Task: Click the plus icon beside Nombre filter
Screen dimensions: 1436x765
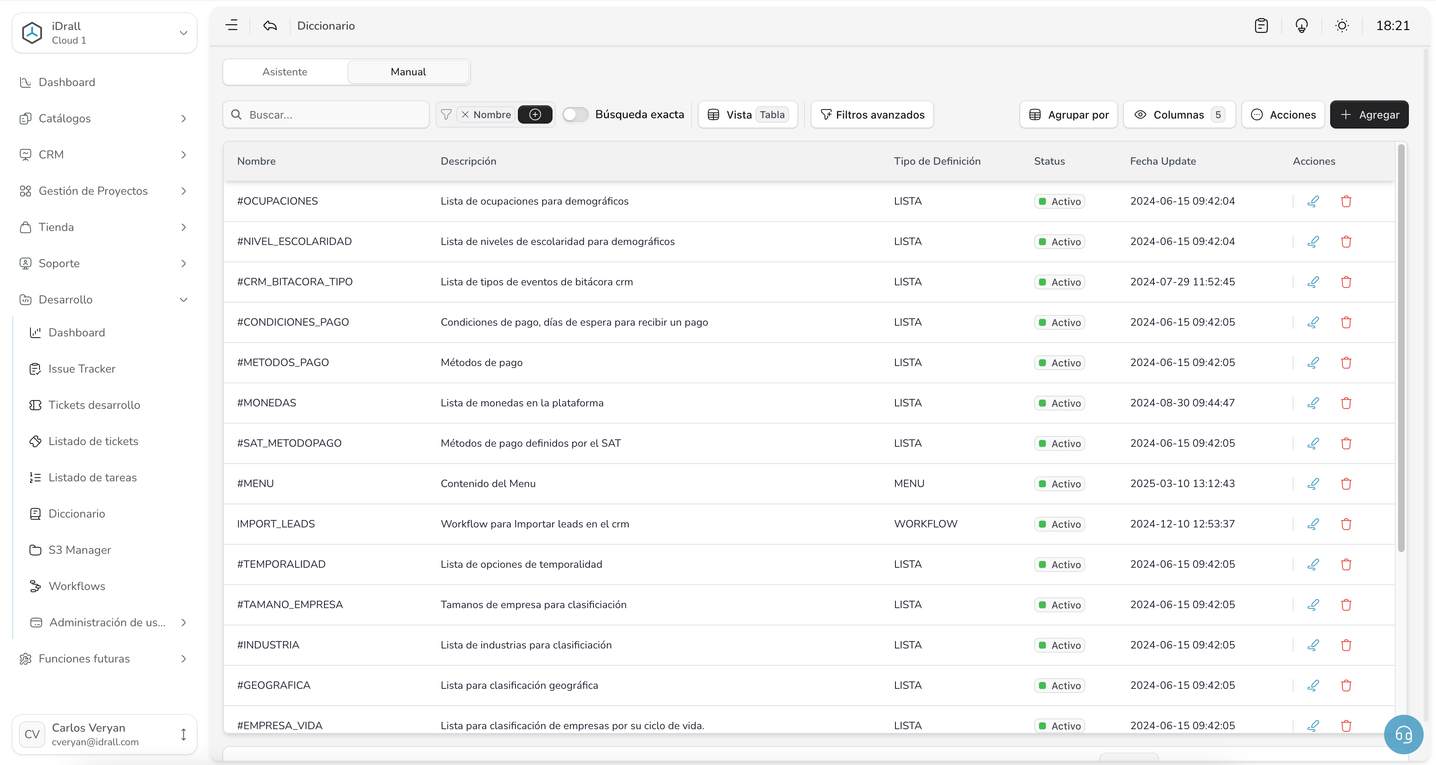Action: (x=535, y=114)
